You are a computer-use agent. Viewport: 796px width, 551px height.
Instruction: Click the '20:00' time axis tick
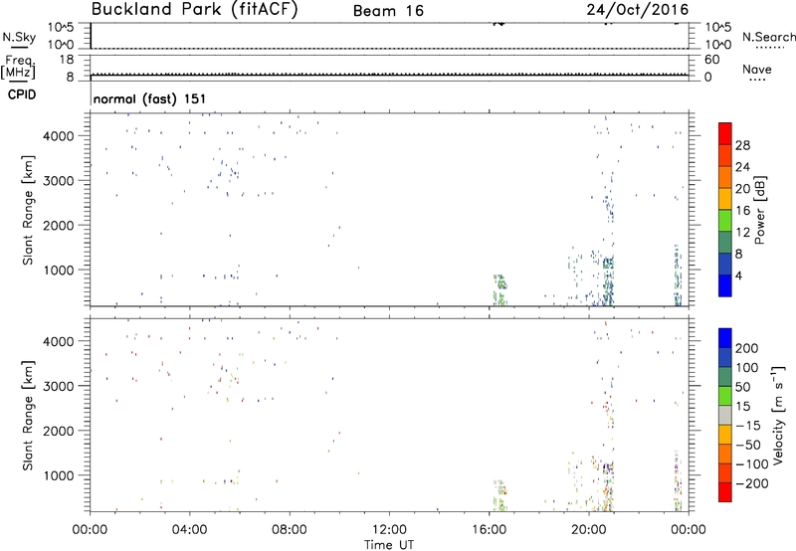point(588,530)
